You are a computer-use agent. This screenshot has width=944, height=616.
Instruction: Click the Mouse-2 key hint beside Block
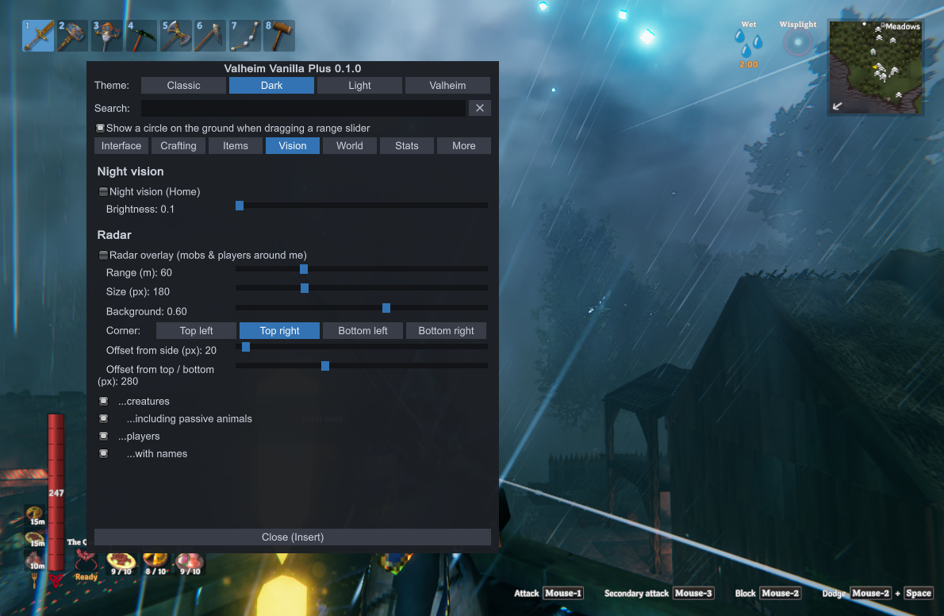781,593
